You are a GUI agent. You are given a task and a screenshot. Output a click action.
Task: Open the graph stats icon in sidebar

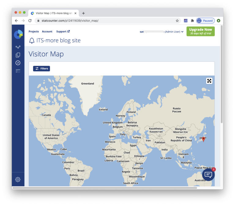[x=18, y=47]
